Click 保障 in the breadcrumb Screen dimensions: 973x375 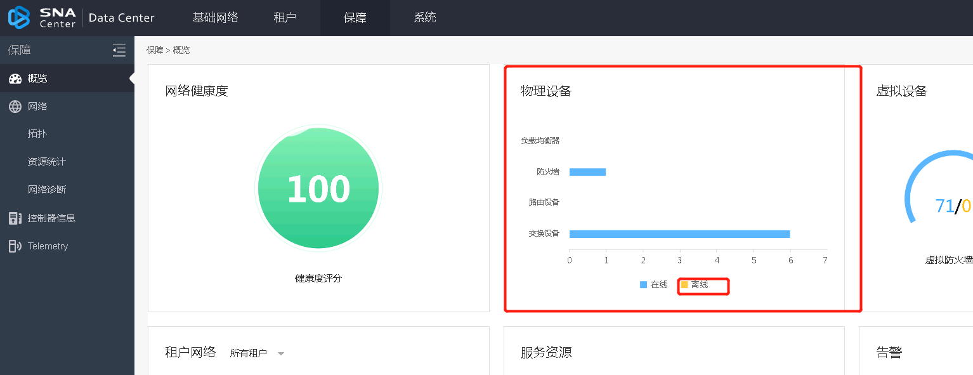click(x=155, y=50)
